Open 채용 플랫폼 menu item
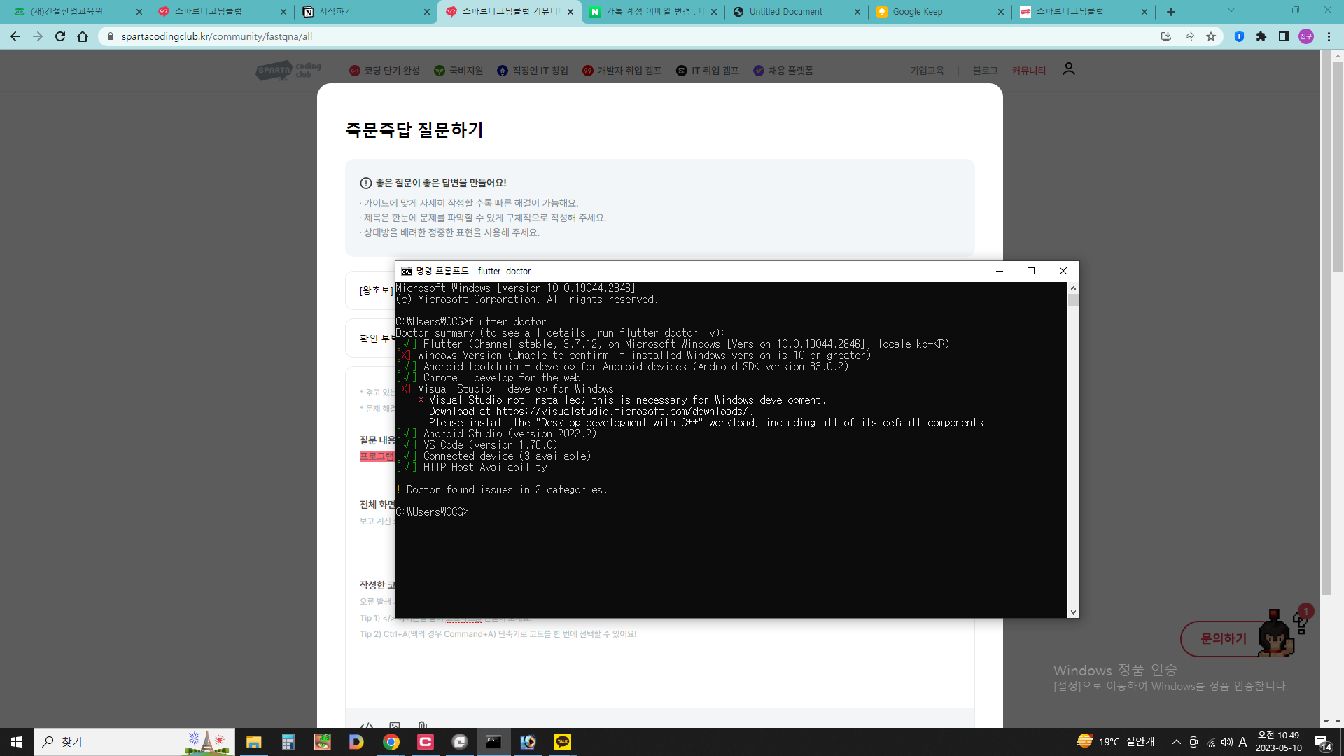The height and width of the screenshot is (756, 1344). pos(783,71)
